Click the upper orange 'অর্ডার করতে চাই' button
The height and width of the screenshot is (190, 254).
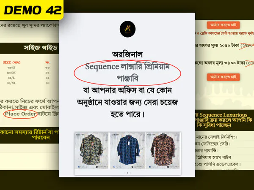click(223, 25)
